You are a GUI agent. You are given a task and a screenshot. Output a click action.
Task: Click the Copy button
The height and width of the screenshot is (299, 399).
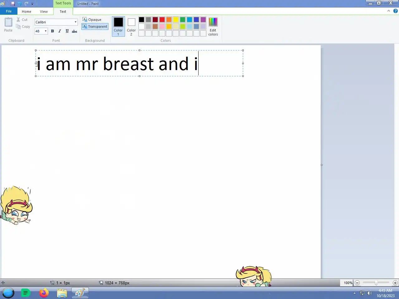point(23,26)
